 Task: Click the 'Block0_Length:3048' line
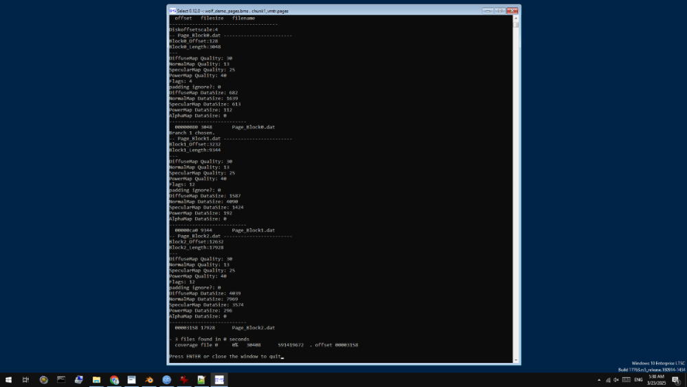195,47
